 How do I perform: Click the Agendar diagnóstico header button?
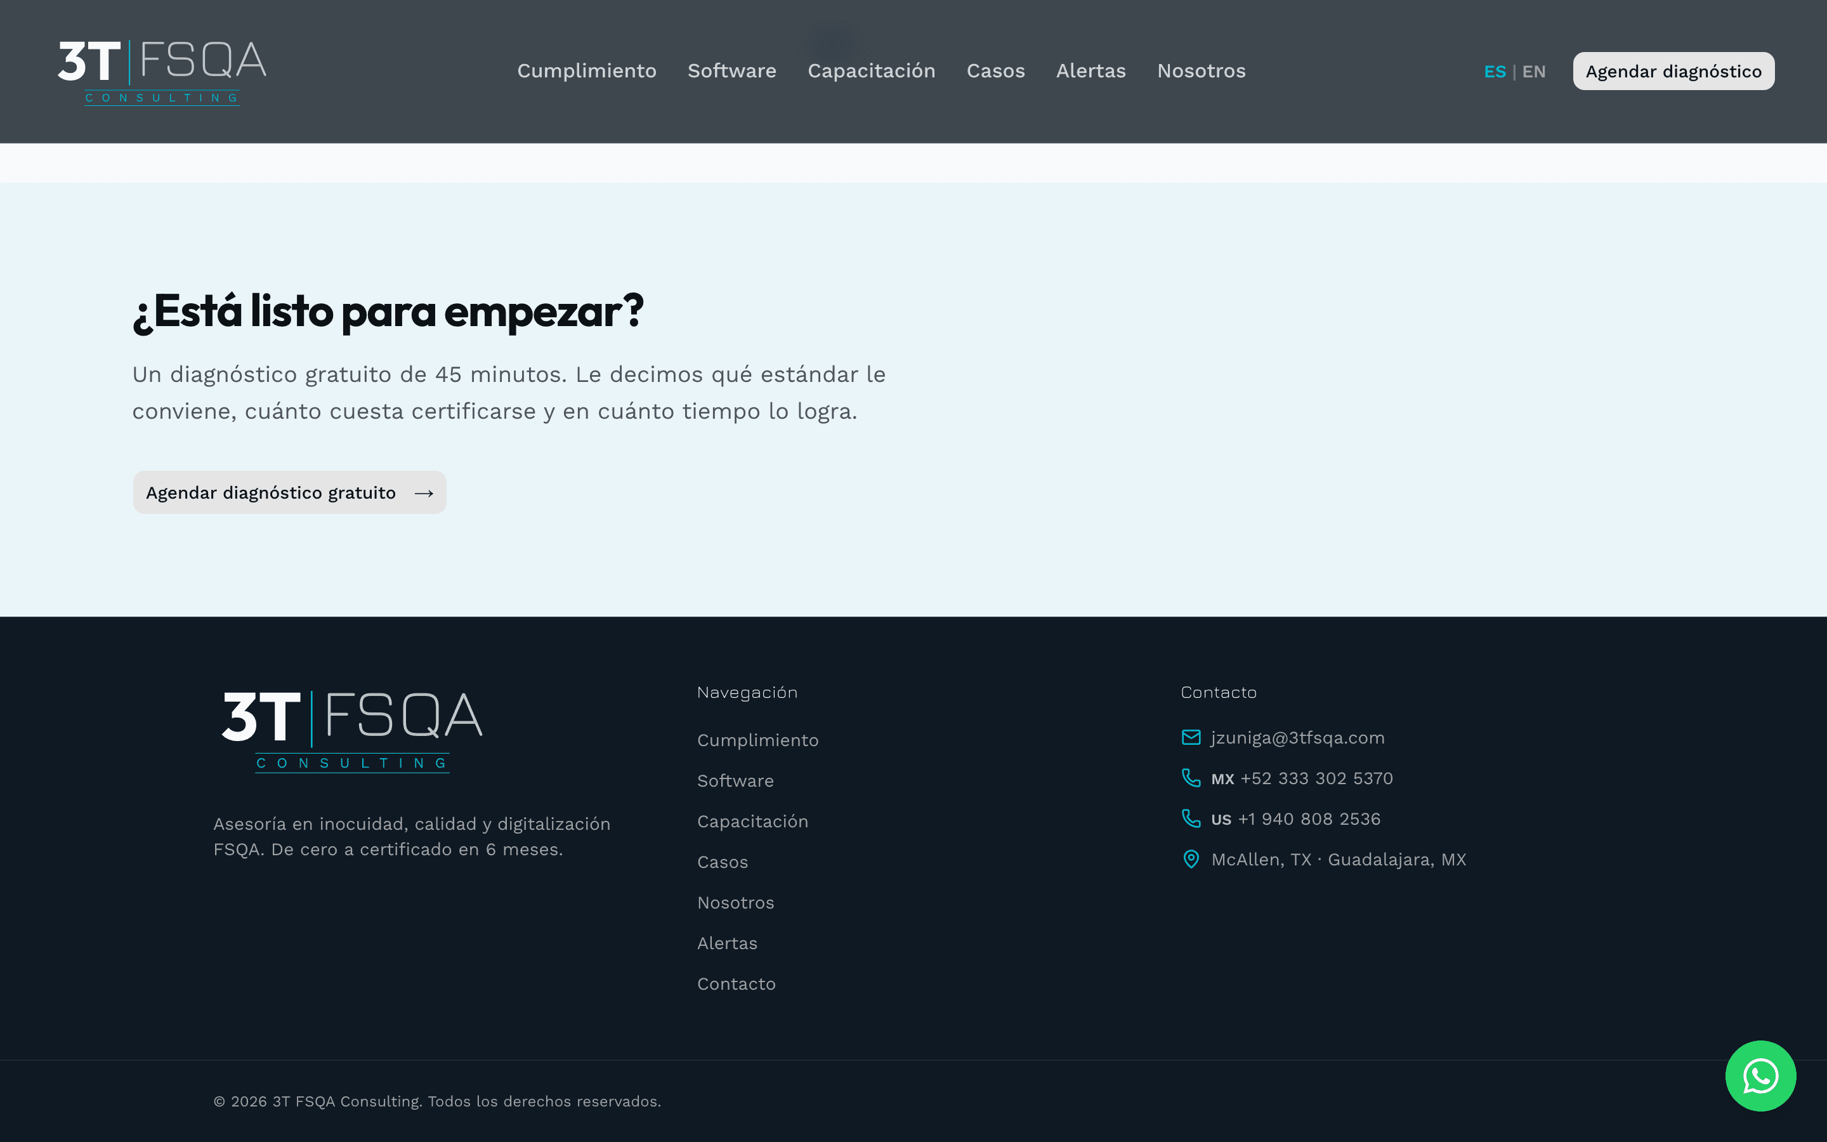[x=1673, y=71]
